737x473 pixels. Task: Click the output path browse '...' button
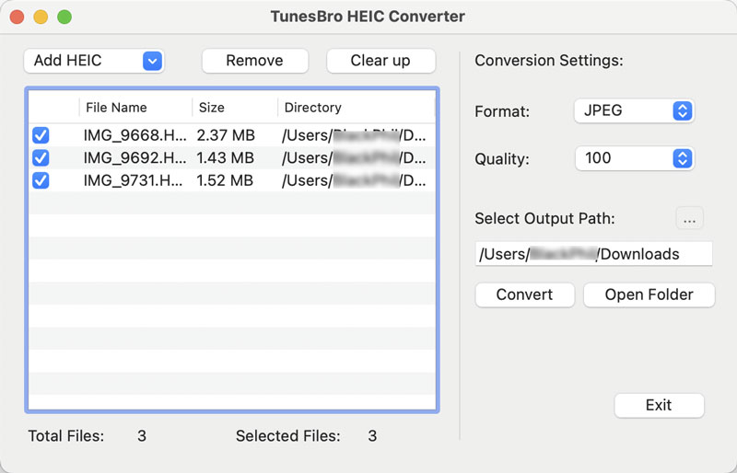coord(689,218)
